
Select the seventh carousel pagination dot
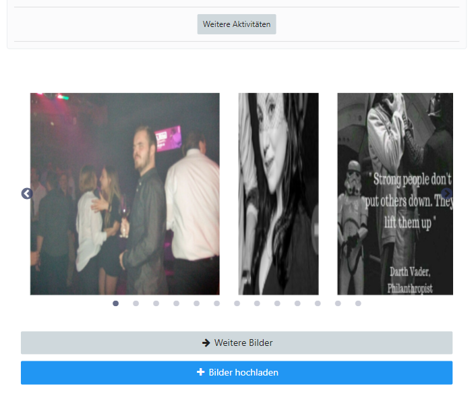pyautogui.click(x=237, y=303)
